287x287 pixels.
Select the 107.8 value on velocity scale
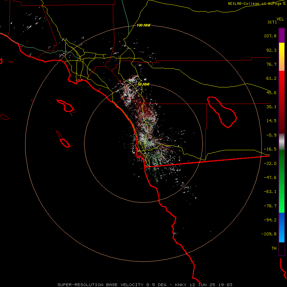[270, 36]
